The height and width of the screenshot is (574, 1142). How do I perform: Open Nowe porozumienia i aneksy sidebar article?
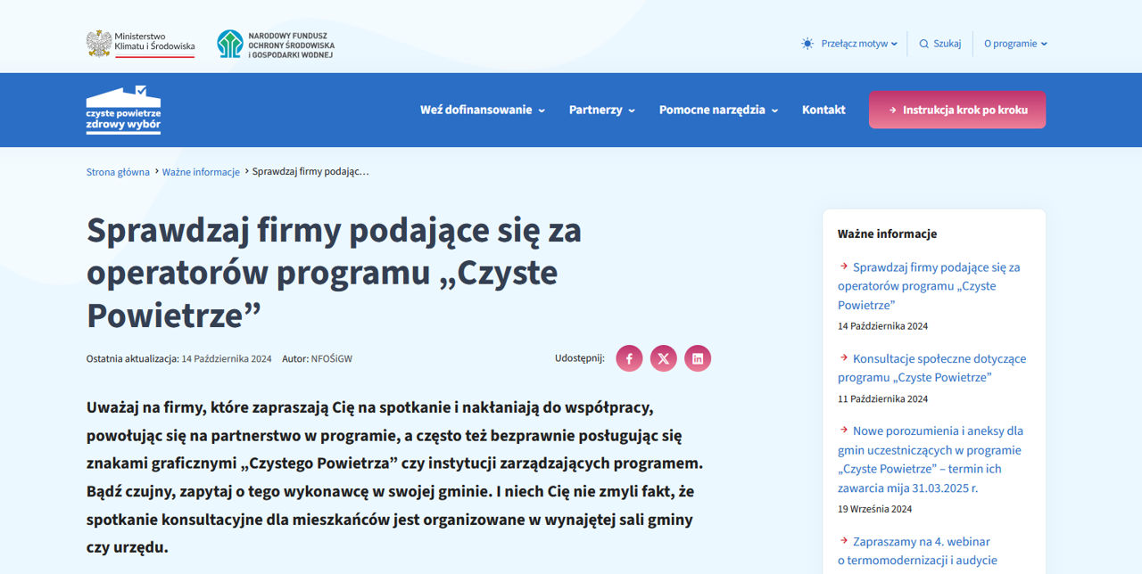931,459
